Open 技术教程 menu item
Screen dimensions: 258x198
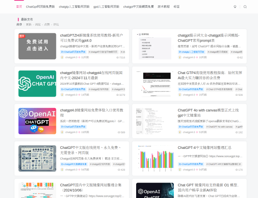coord(164,7)
